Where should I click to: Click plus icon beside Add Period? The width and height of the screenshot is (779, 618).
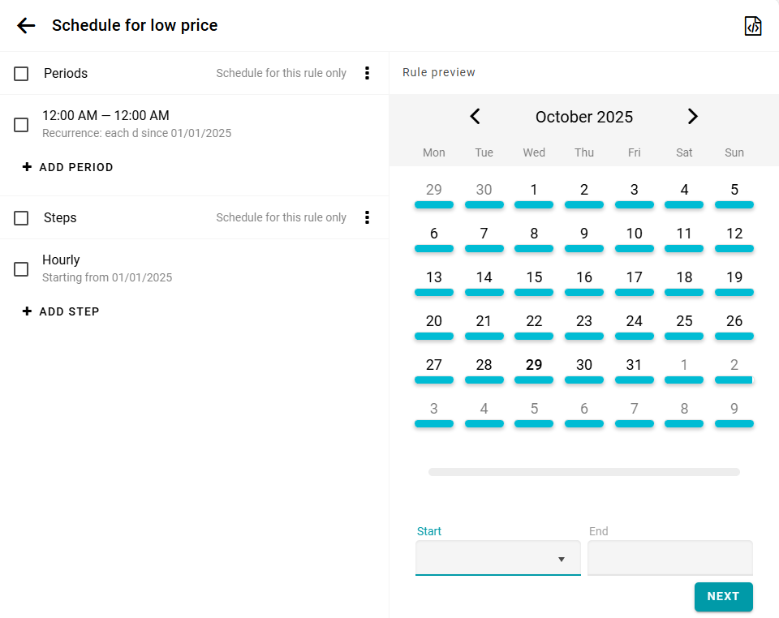tap(27, 167)
